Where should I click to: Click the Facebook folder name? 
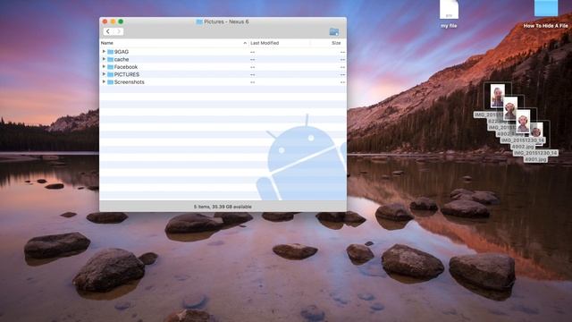[126, 67]
